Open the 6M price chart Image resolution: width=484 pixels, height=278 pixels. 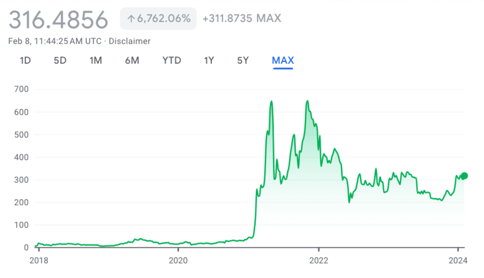[132, 61]
